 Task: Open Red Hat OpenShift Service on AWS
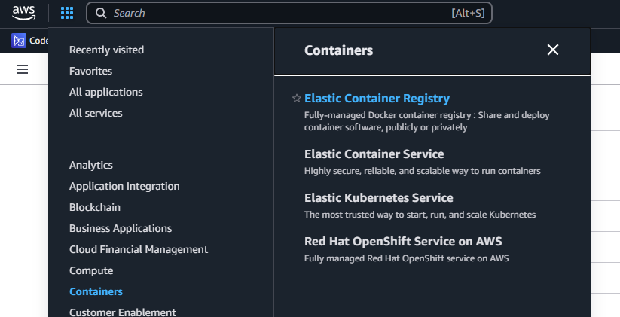pyautogui.click(x=403, y=241)
